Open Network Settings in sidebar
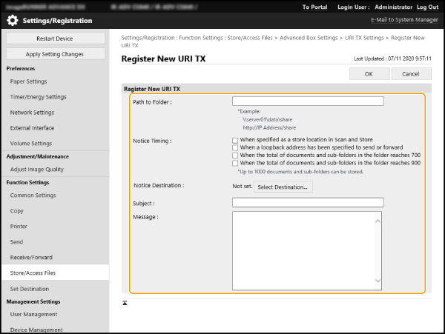445x334 pixels. tap(32, 113)
